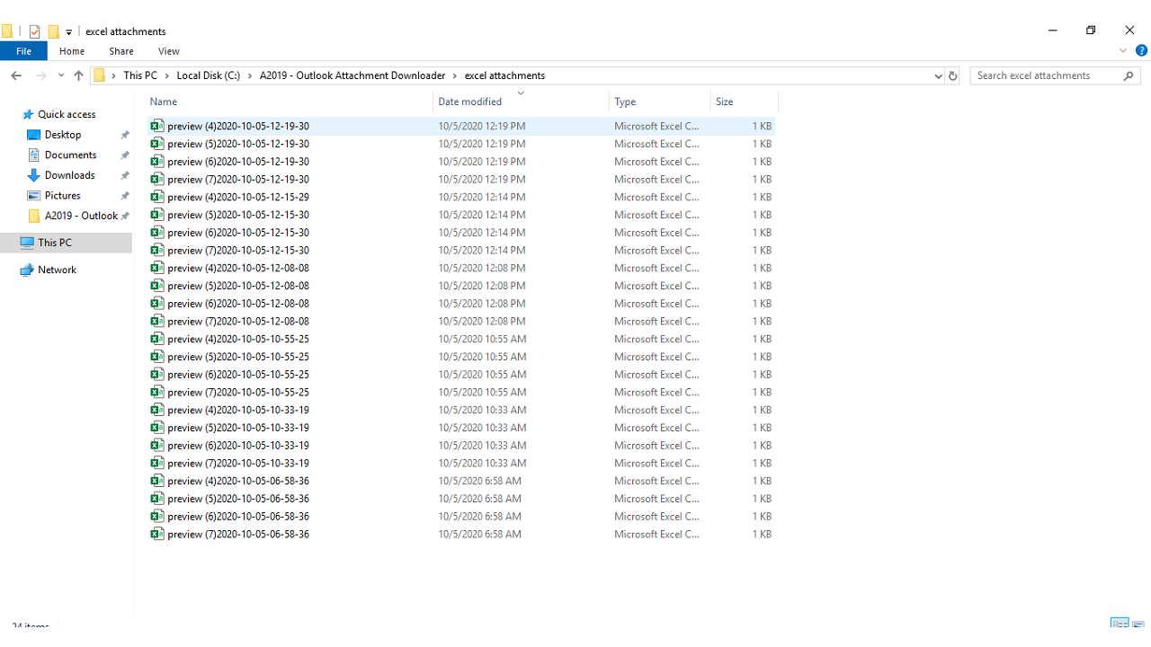The height and width of the screenshot is (647, 1151).
Task: Click Excel icon of preview (7)2020-10-05-12-08-08
Action: click(x=157, y=321)
